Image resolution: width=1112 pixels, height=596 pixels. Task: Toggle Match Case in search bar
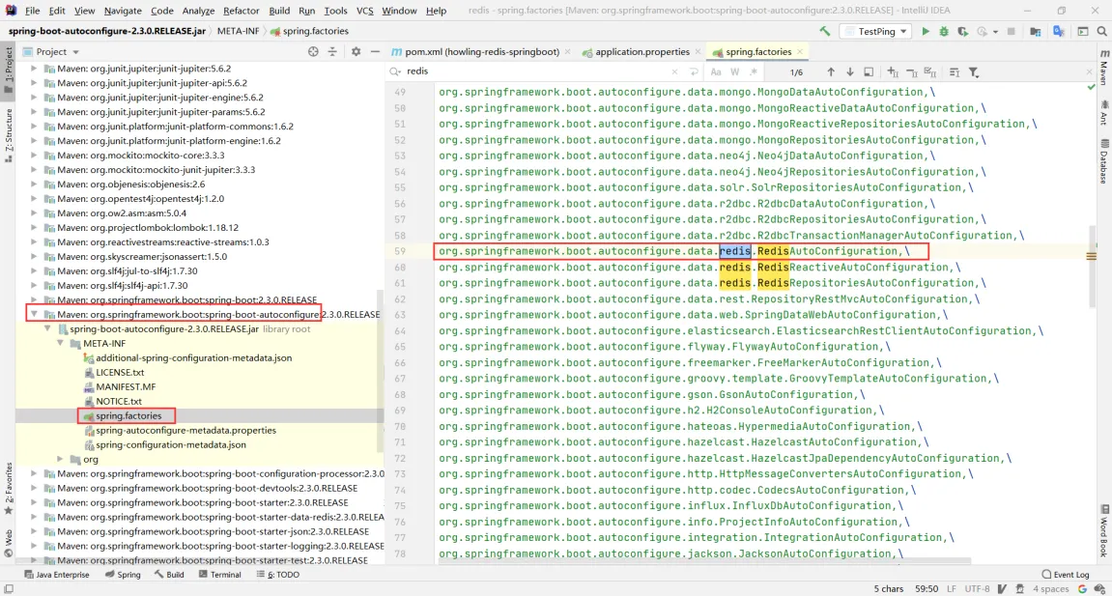pyautogui.click(x=716, y=72)
